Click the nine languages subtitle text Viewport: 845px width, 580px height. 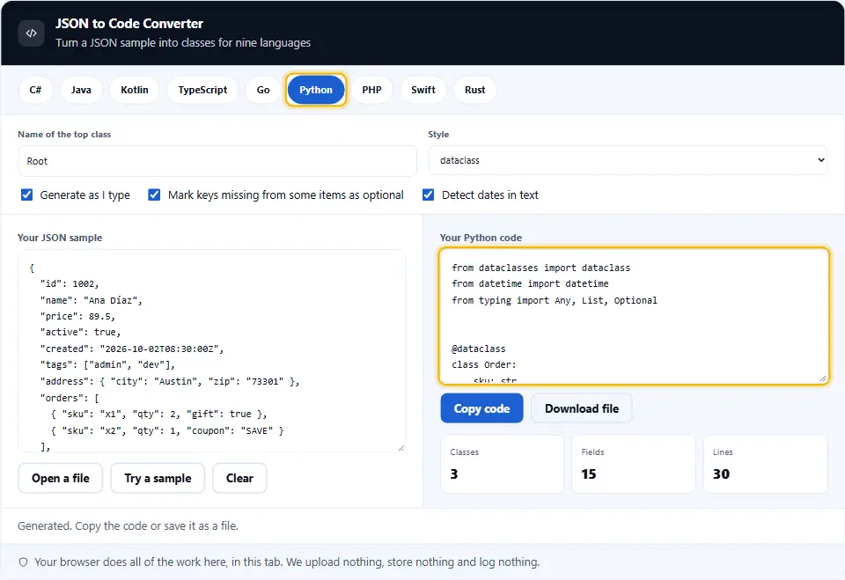[183, 42]
